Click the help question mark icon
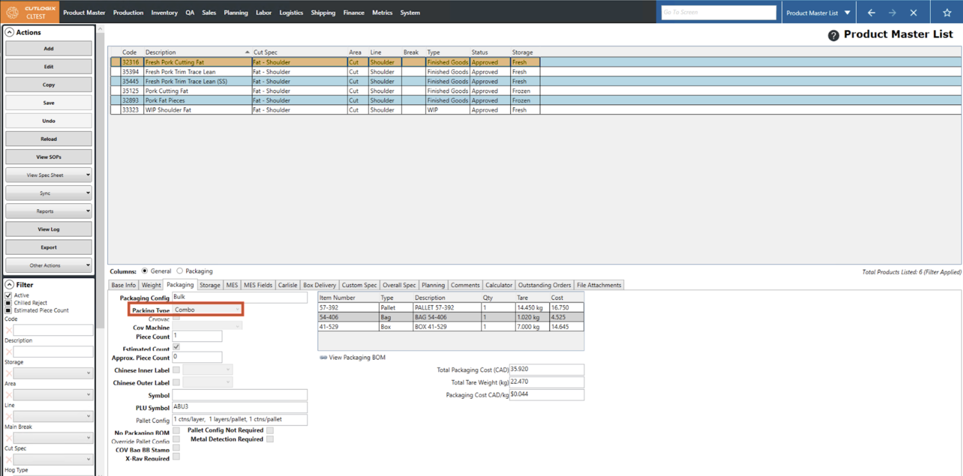The height and width of the screenshot is (476, 963). pyautogui.click(x=833, y=35)
